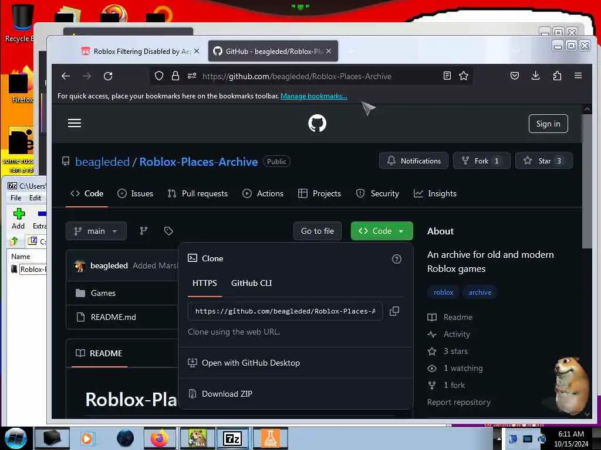Click the site padlock icon
The image size is (601, 450).
pyautogui.click(x=175, y=76)
